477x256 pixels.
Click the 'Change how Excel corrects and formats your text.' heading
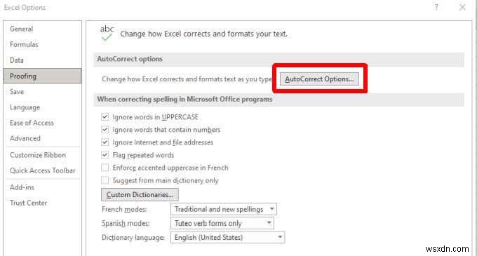coord(203,34)
